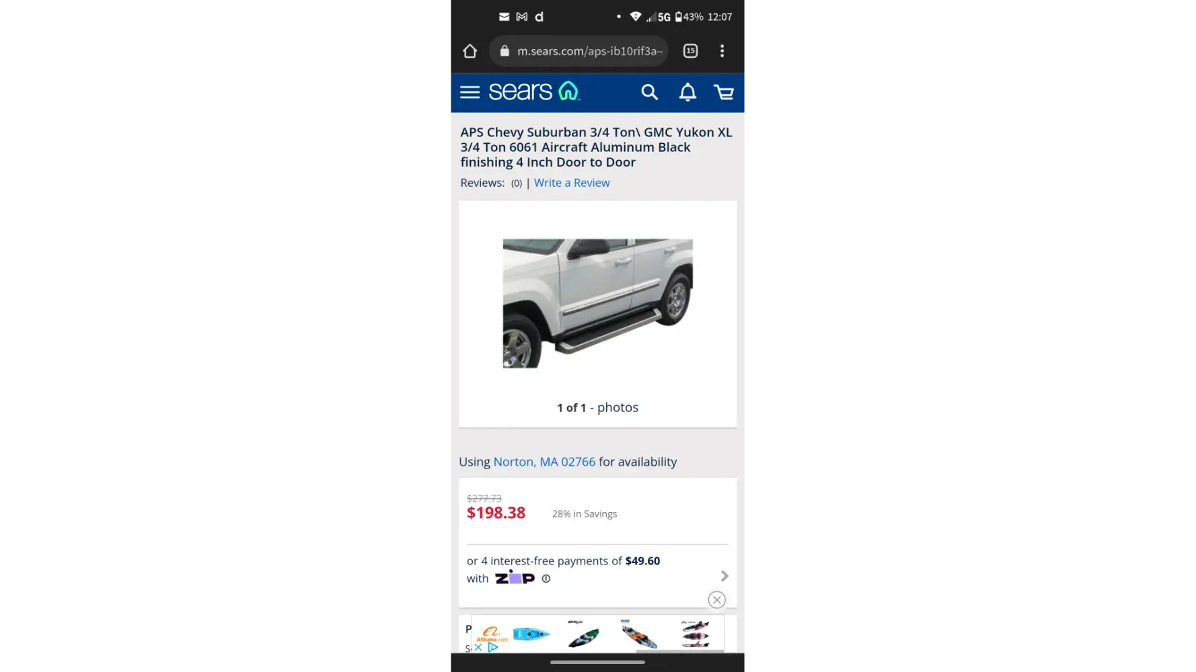Open the search magnifier icon
The height and width of the screenshot is (672, 1196).
[x=649, y=92]
